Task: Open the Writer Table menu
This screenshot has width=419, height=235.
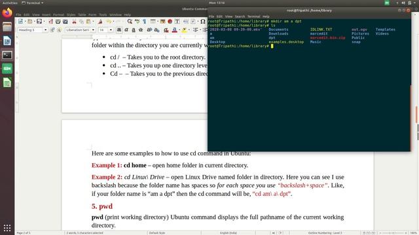Action: pyautogui.click(x=82, y=14)
